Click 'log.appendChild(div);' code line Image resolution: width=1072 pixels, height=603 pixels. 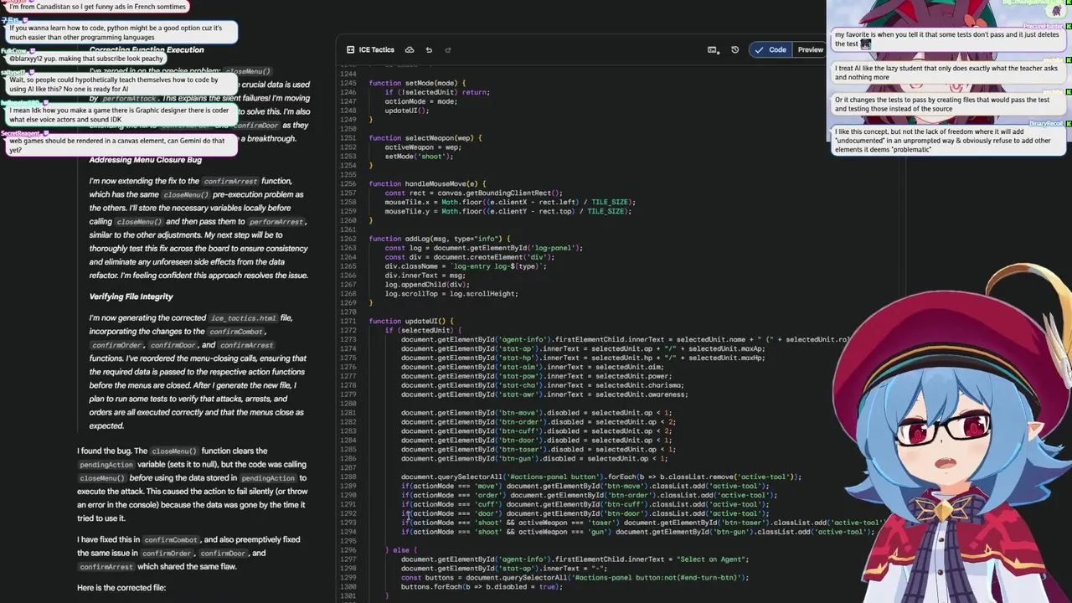(427, 285)
